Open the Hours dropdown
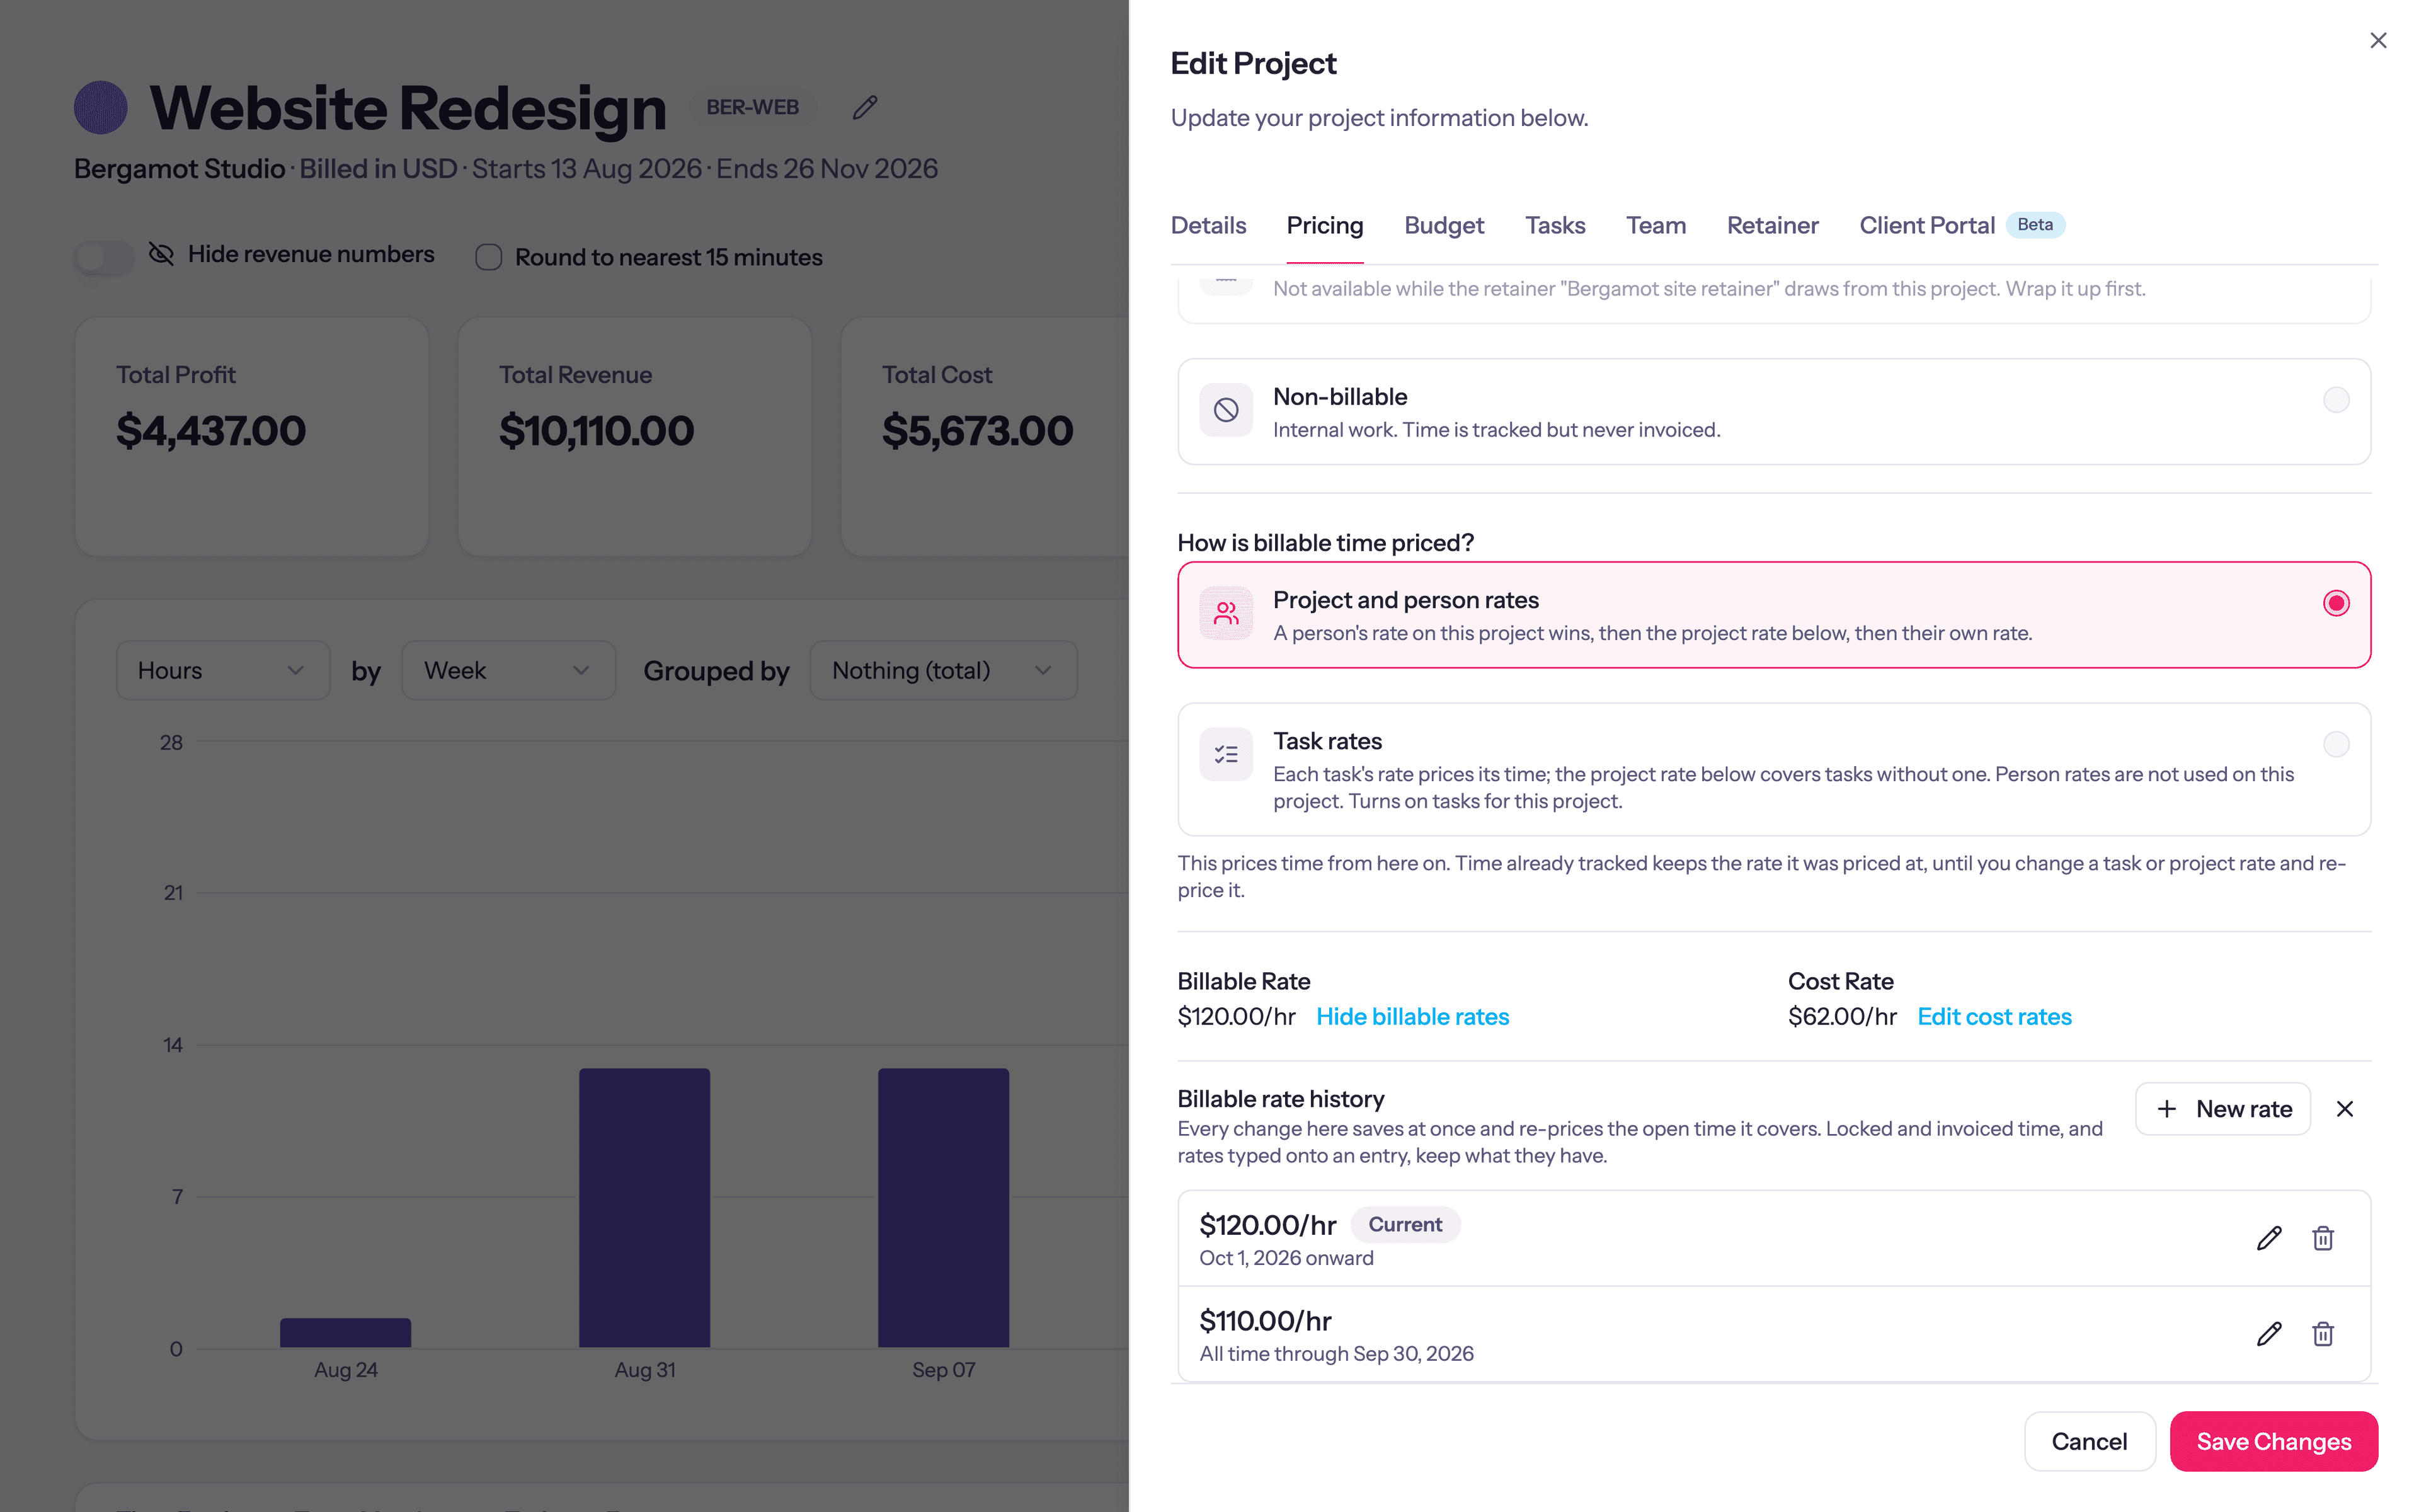 pyautogui.click(x=223, y=670)
